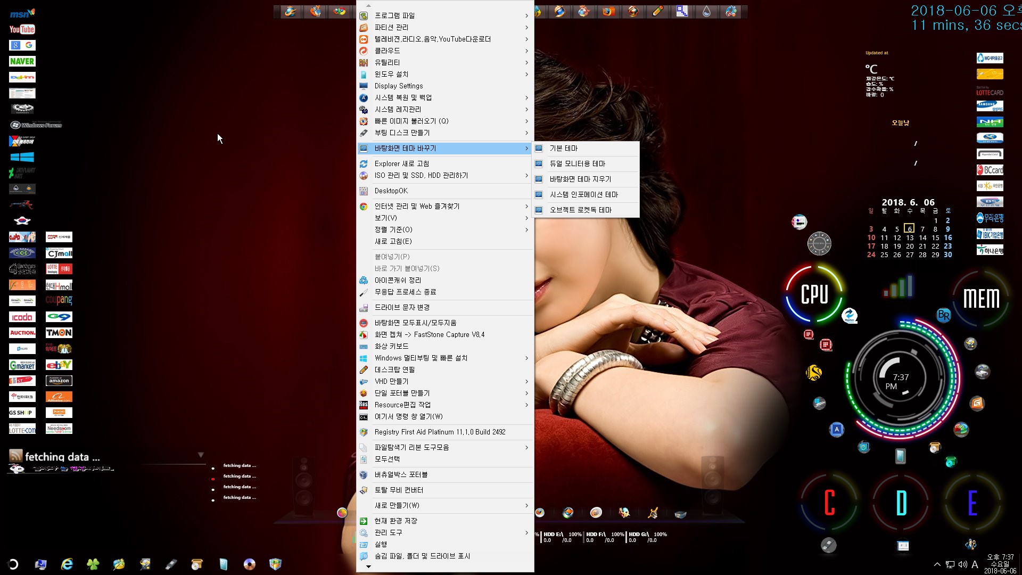
Task: Expand the 클라우드 submenu
Action: coord(445,51)
